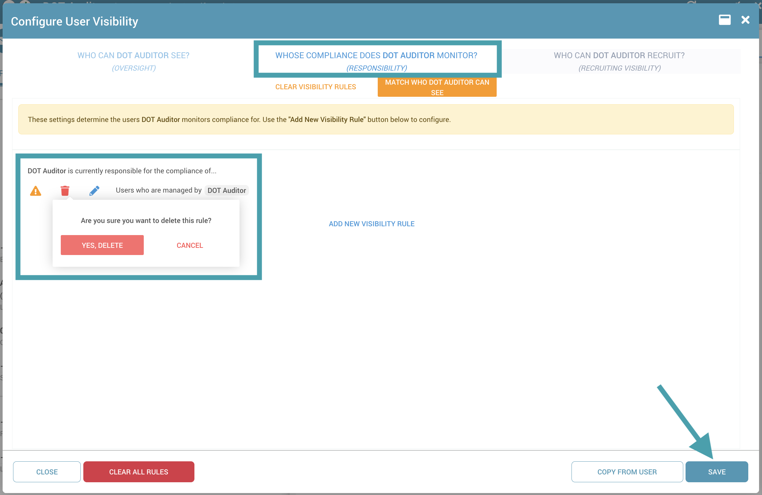
Task: Maximize the dialog using the window icon
Action: click(724, 20)
